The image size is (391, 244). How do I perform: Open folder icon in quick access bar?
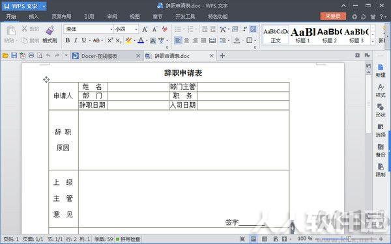pos(5,55)
